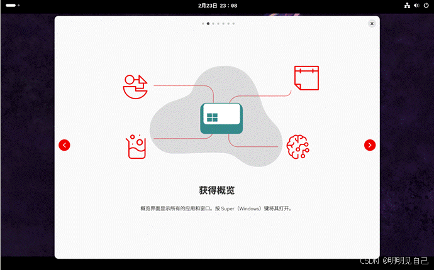Close the welcome tour dialog
The image size is (434, 270).
click(x=372, y=24)
